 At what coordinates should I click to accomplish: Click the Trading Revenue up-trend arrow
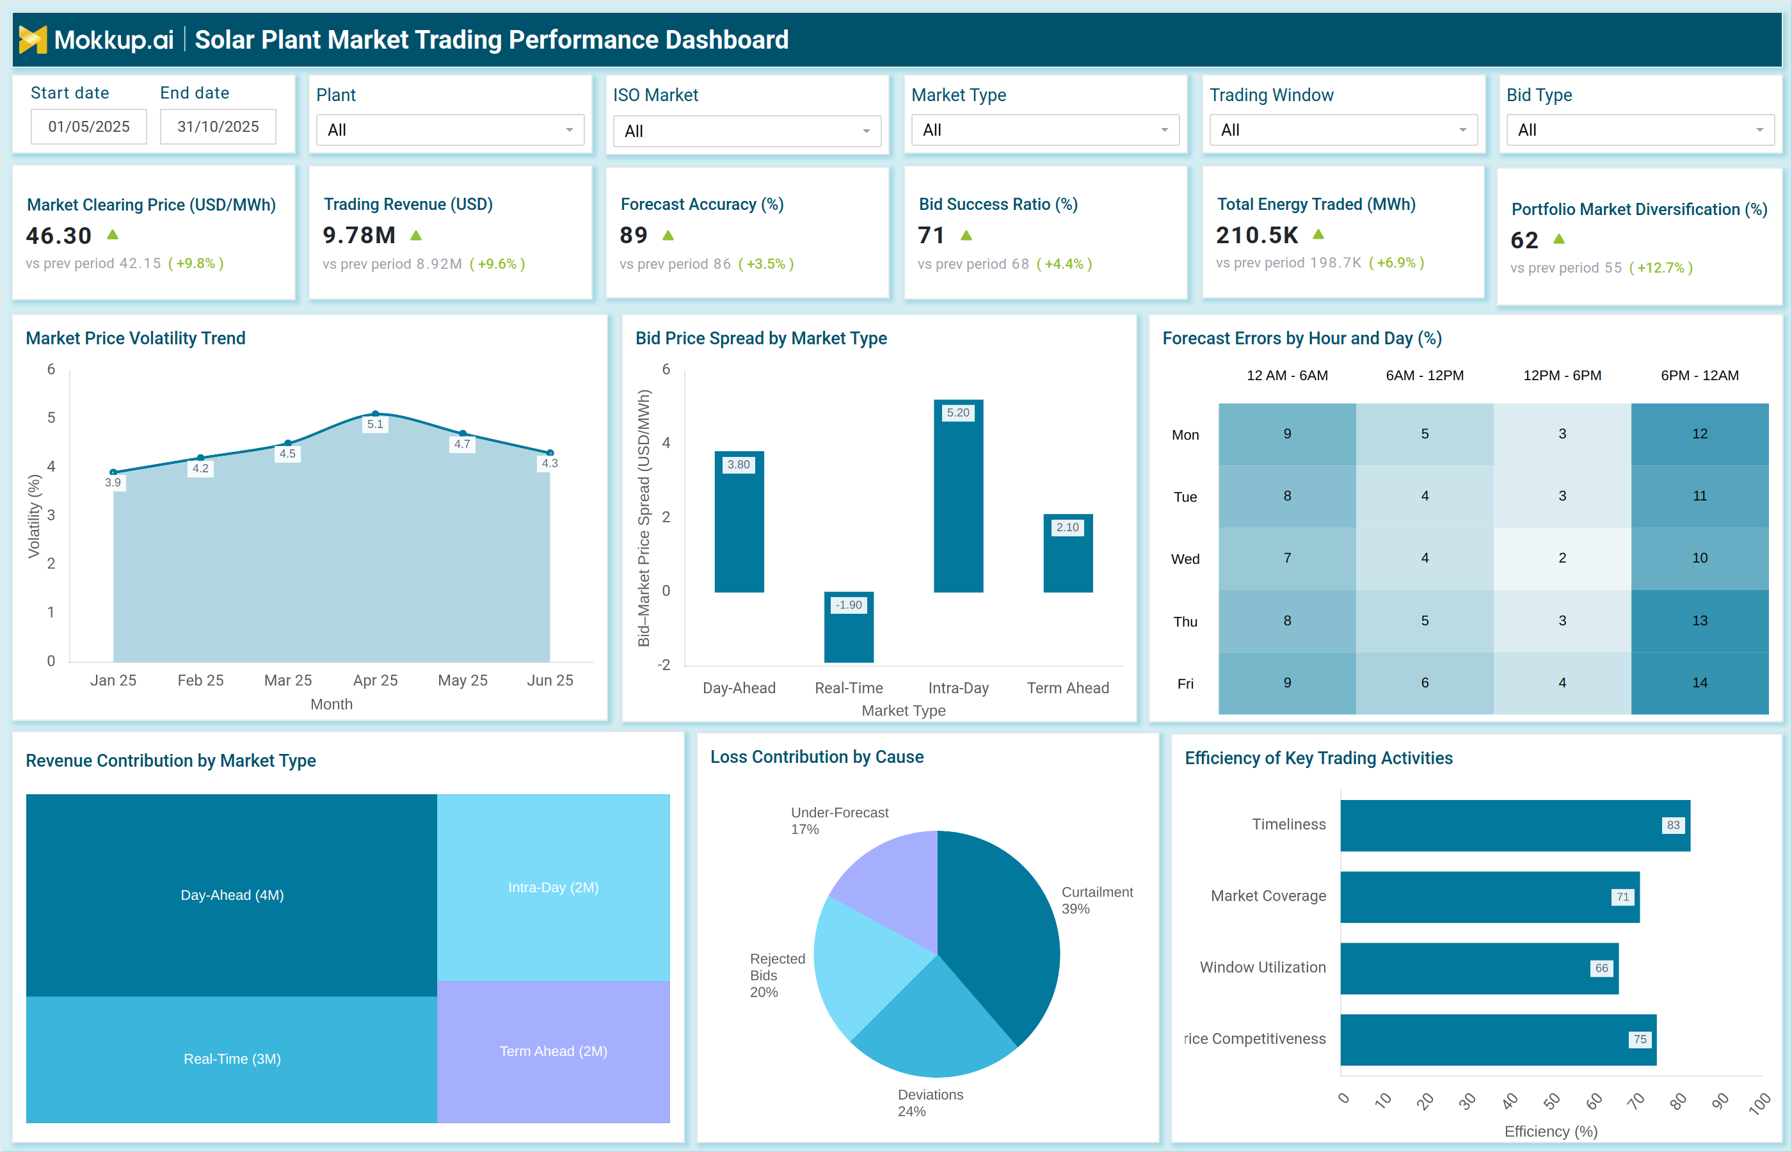pos(417,236)
